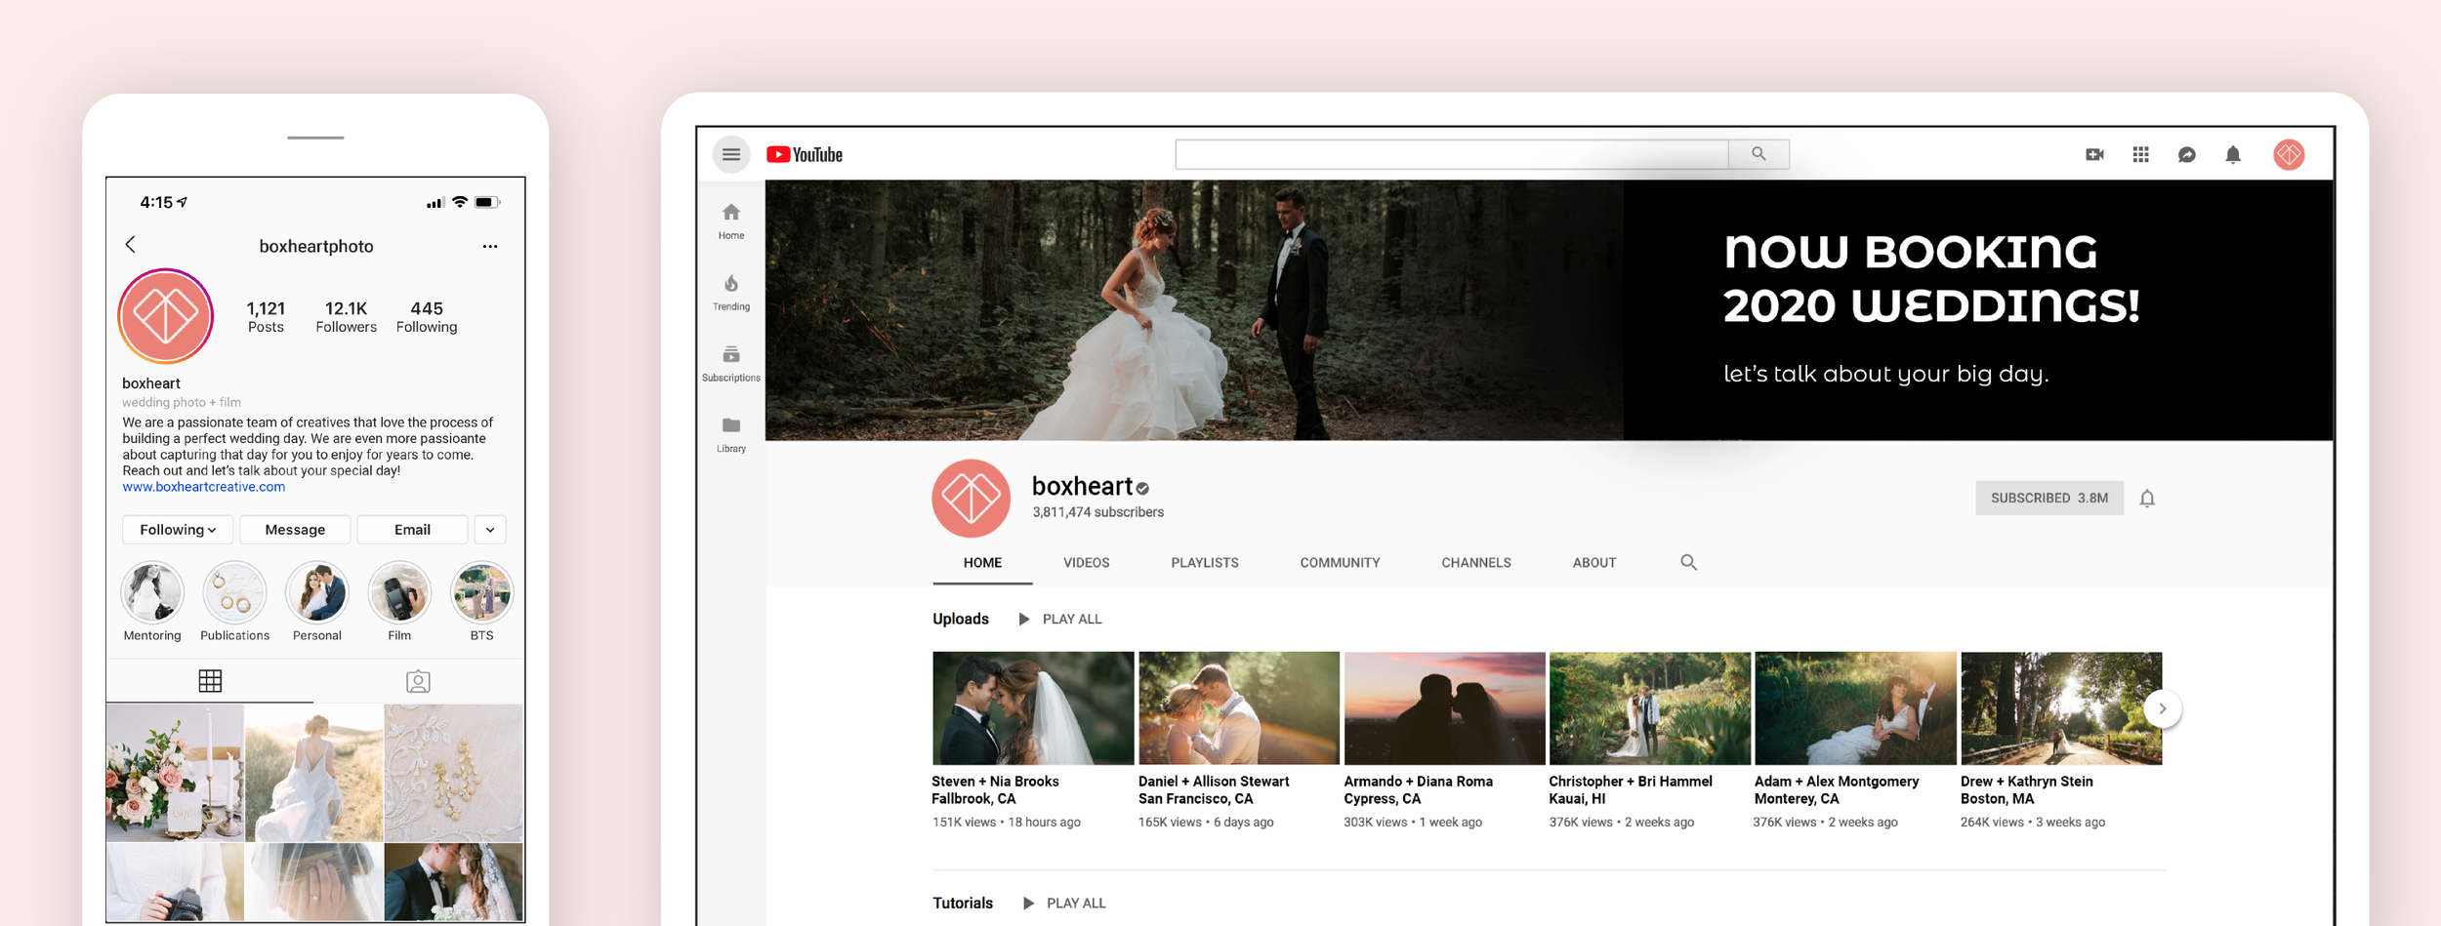
Task: Click the SUBSCRIBED 3.8M button
Action: (2049, 498)
